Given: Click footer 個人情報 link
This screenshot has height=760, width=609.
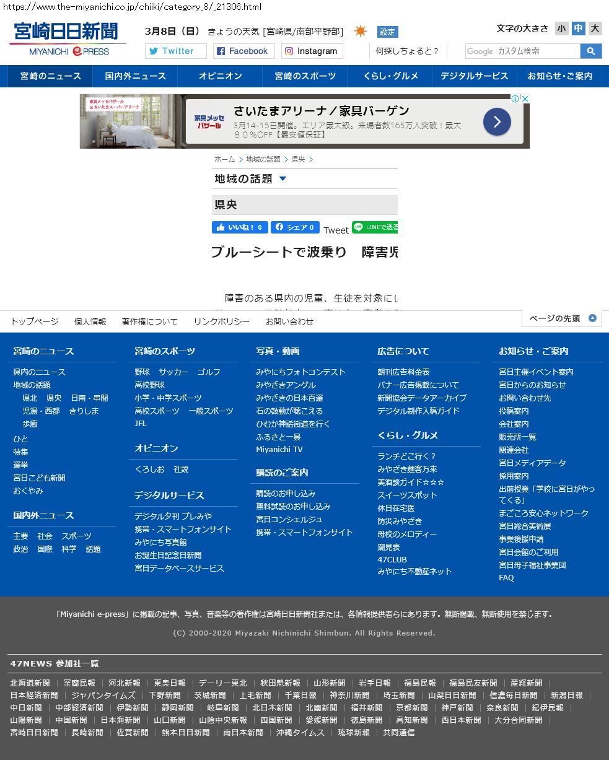Looking at the screenshot, I should tap(90, 321).
